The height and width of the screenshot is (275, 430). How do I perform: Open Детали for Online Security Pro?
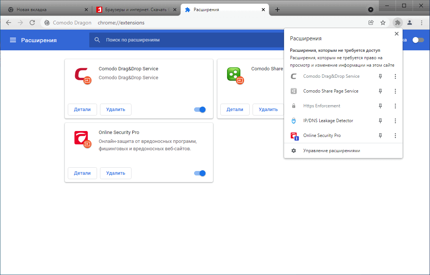[x=82, y=173]
